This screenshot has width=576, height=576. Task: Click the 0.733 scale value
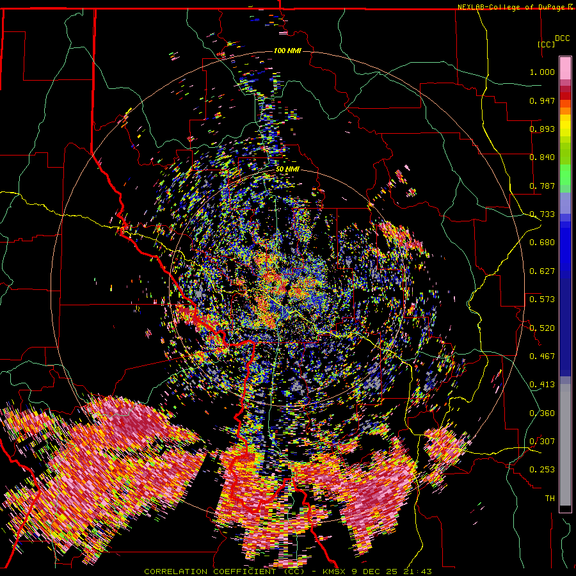coord(542,214)
